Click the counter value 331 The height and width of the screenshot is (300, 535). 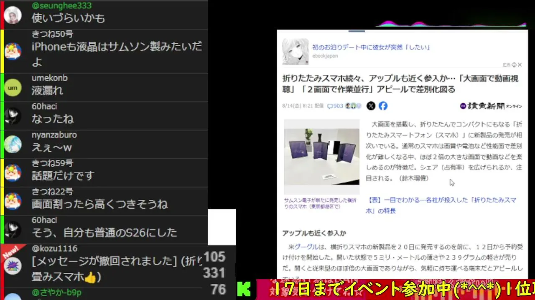point(214,273)
